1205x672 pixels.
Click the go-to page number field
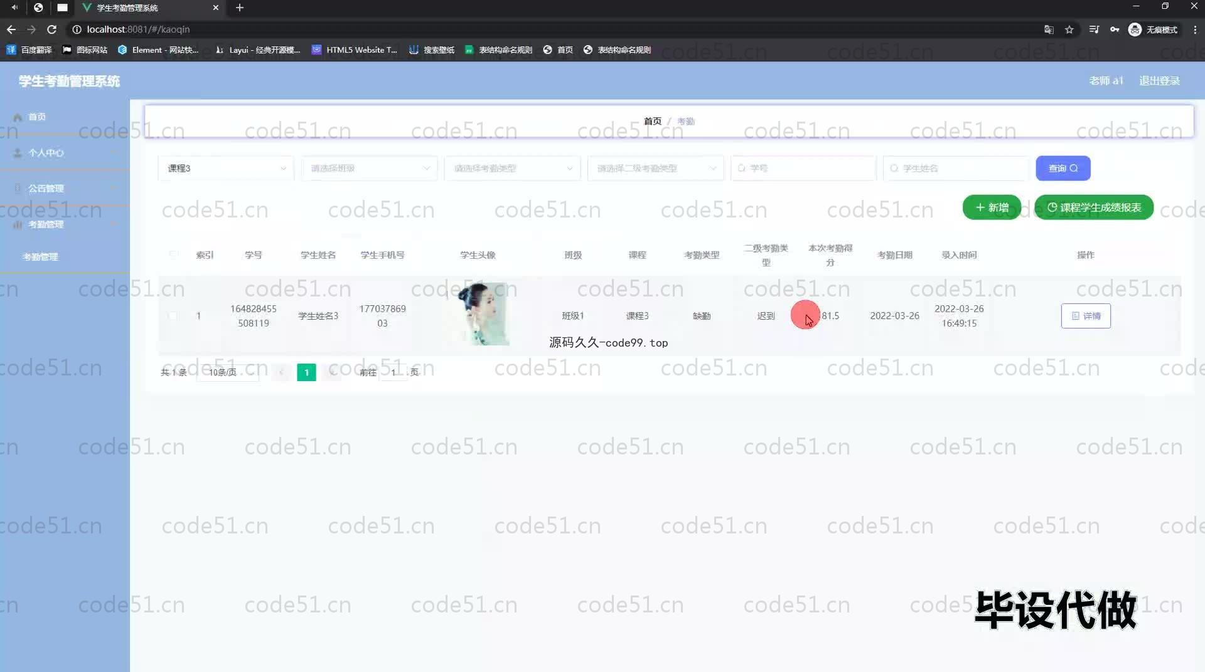point(394,372)
